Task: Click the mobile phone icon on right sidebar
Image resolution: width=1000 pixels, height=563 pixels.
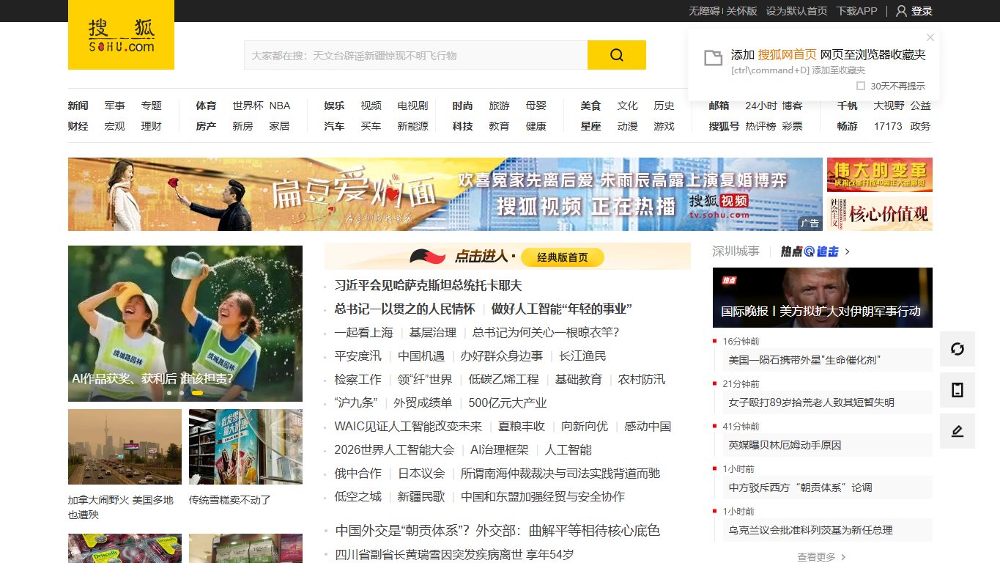Action: point(958,390)
